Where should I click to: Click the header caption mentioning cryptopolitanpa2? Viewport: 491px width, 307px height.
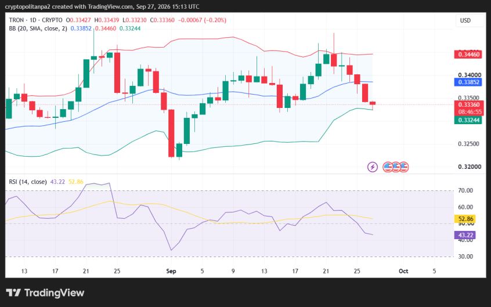(x=102, y=6)
